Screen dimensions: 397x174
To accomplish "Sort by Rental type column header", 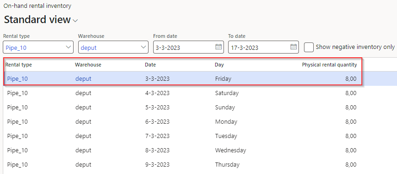I will (x=19, y=65).
